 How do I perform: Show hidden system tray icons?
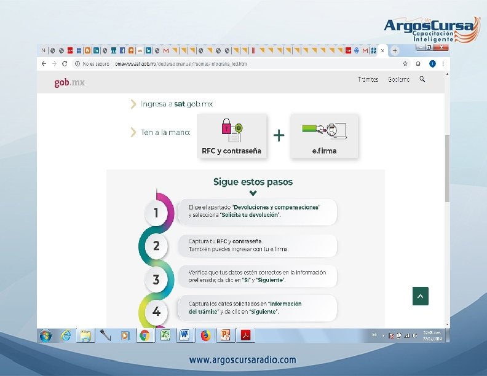383,335
